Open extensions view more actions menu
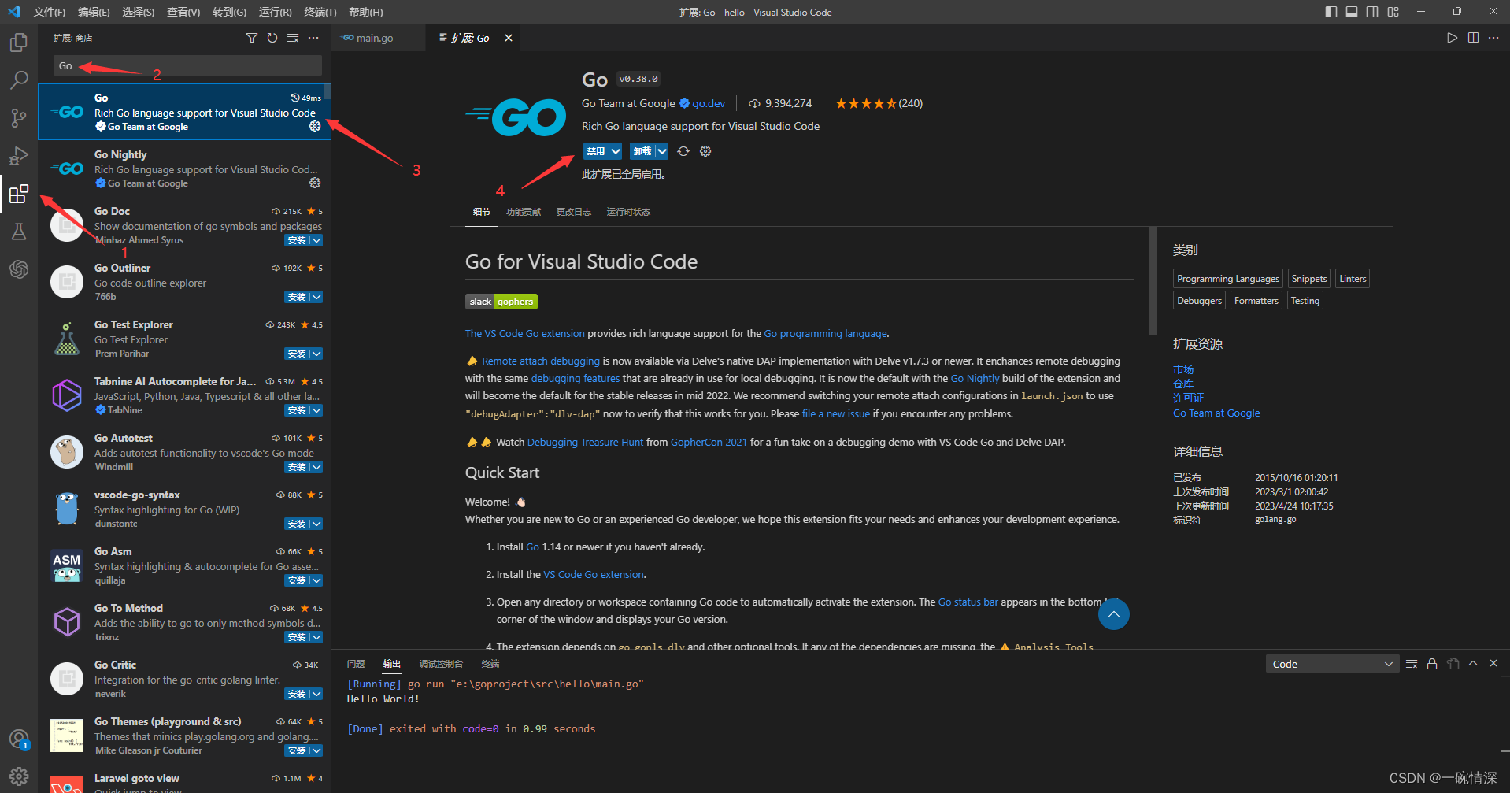 [x=313, y=38]
